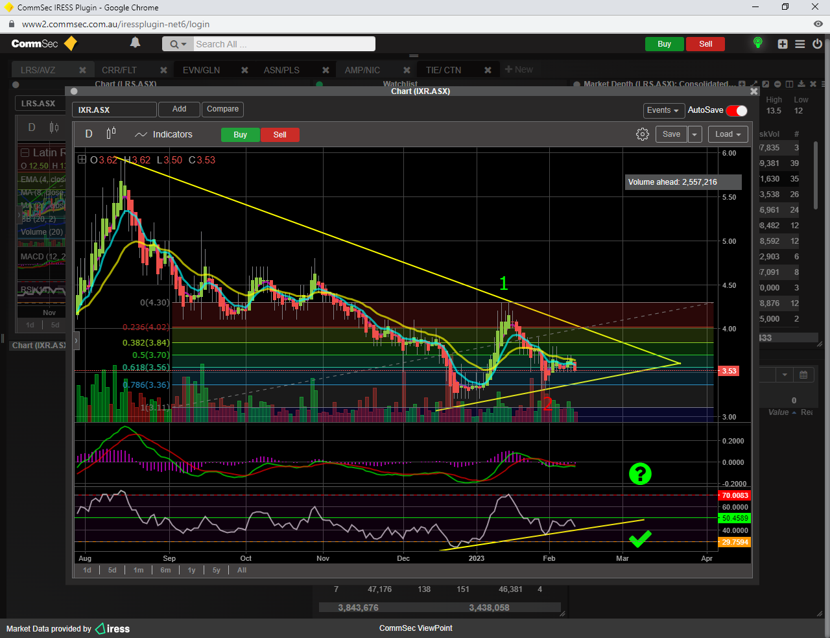The image size is (830, 638).
Task: Click LRS.ASX symbol field in background chart
Action: point(40,103)
